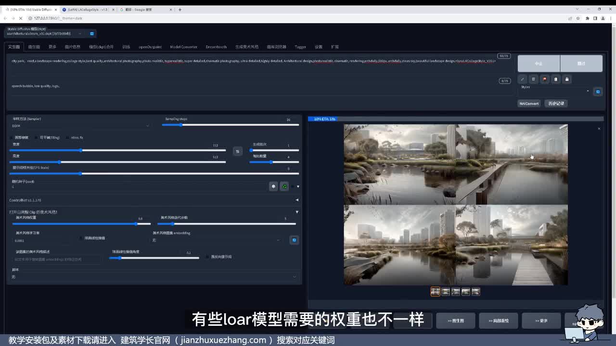Swap width and height values
The width and height of the screenshot is (616, 346).
[x=237, y=151]
